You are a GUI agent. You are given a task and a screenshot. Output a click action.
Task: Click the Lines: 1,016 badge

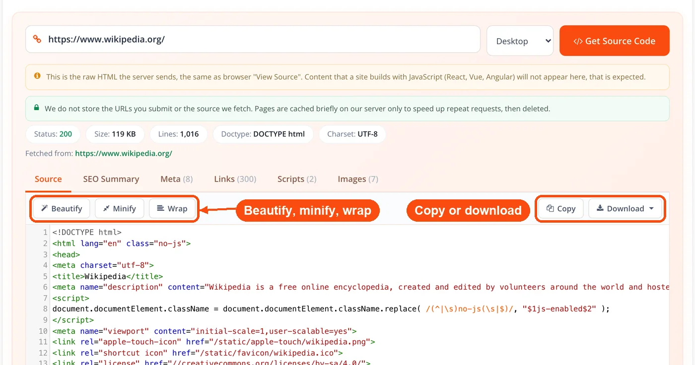[178, 134]
